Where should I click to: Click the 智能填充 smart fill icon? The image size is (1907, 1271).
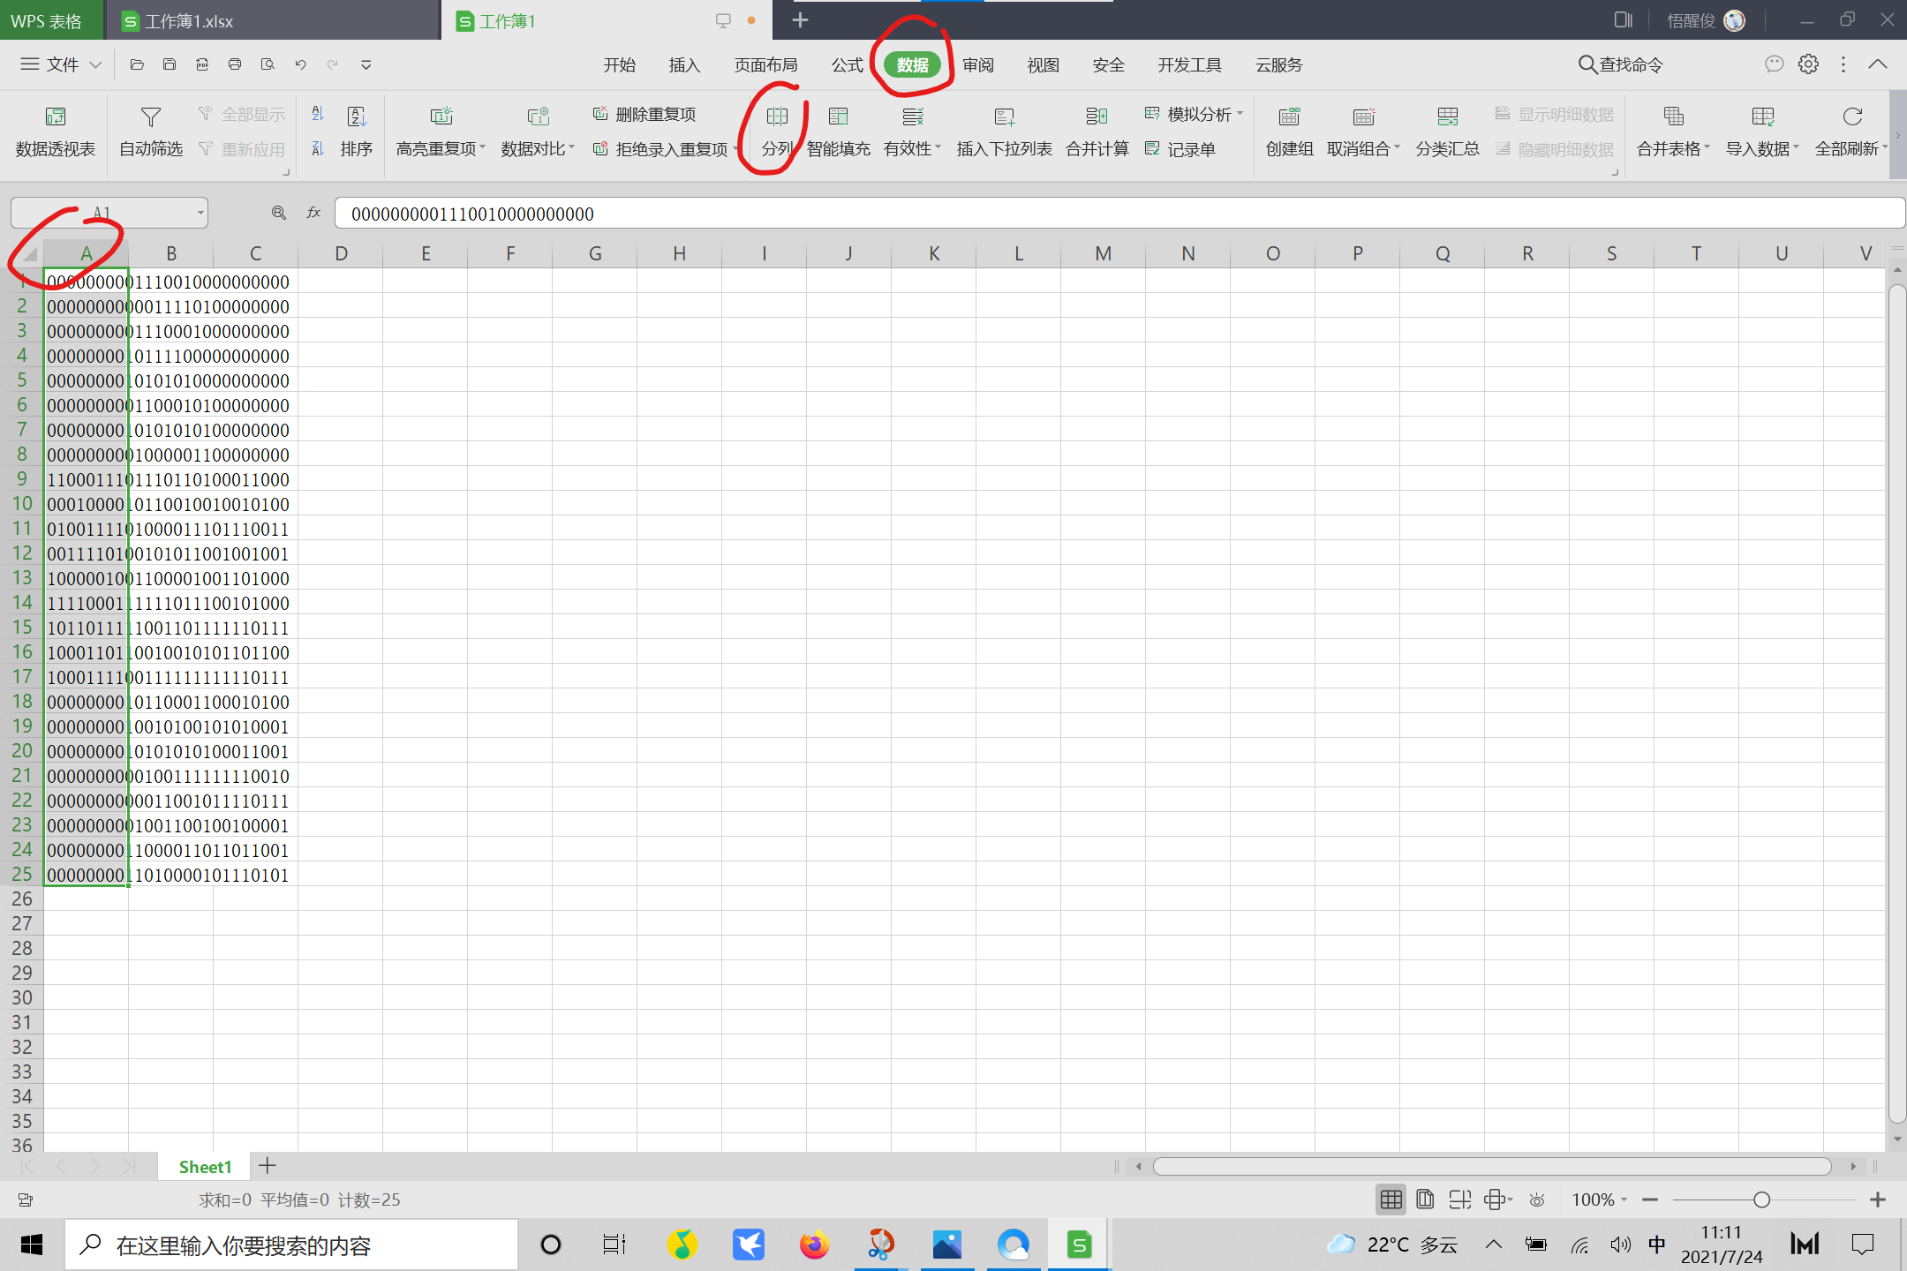(838, 117)
